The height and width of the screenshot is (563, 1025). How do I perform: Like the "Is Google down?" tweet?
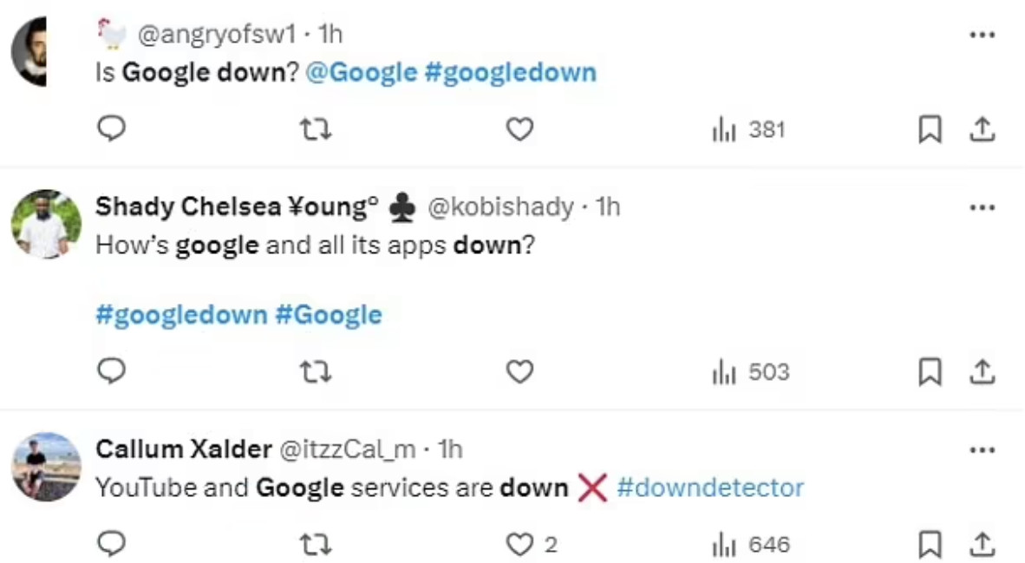[519, 130]
